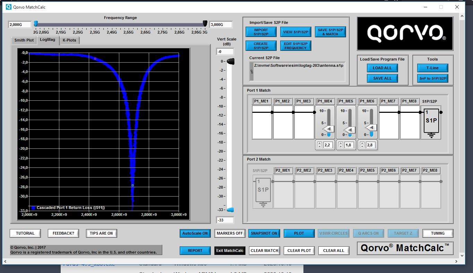
Task: Click the stop frequency 3,000G field
Action: pos(221,25)
